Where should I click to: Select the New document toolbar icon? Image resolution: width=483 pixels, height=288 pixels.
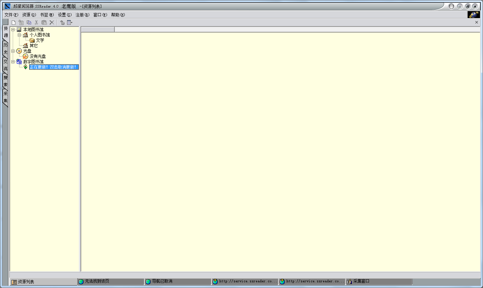point(13,22)
